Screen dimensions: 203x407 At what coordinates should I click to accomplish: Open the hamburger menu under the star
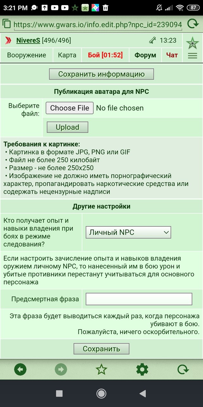[193, 55]
